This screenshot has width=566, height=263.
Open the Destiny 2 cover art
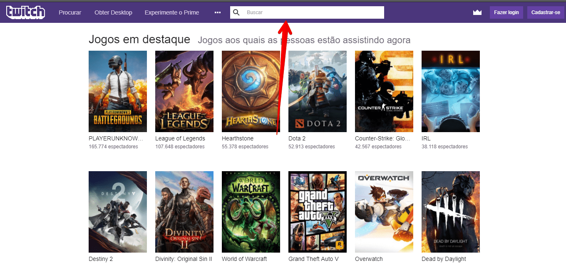tap(118, 212)
